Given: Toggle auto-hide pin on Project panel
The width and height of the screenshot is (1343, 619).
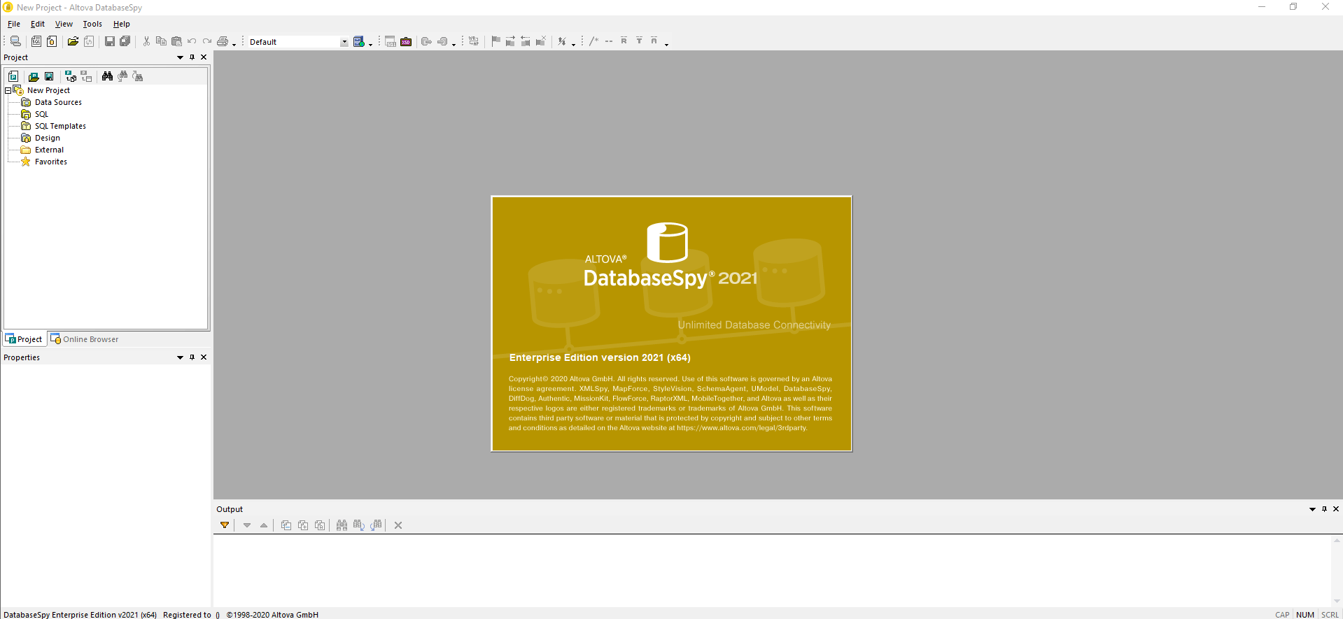Looking at the screenshot, I should tap(192, 57).
